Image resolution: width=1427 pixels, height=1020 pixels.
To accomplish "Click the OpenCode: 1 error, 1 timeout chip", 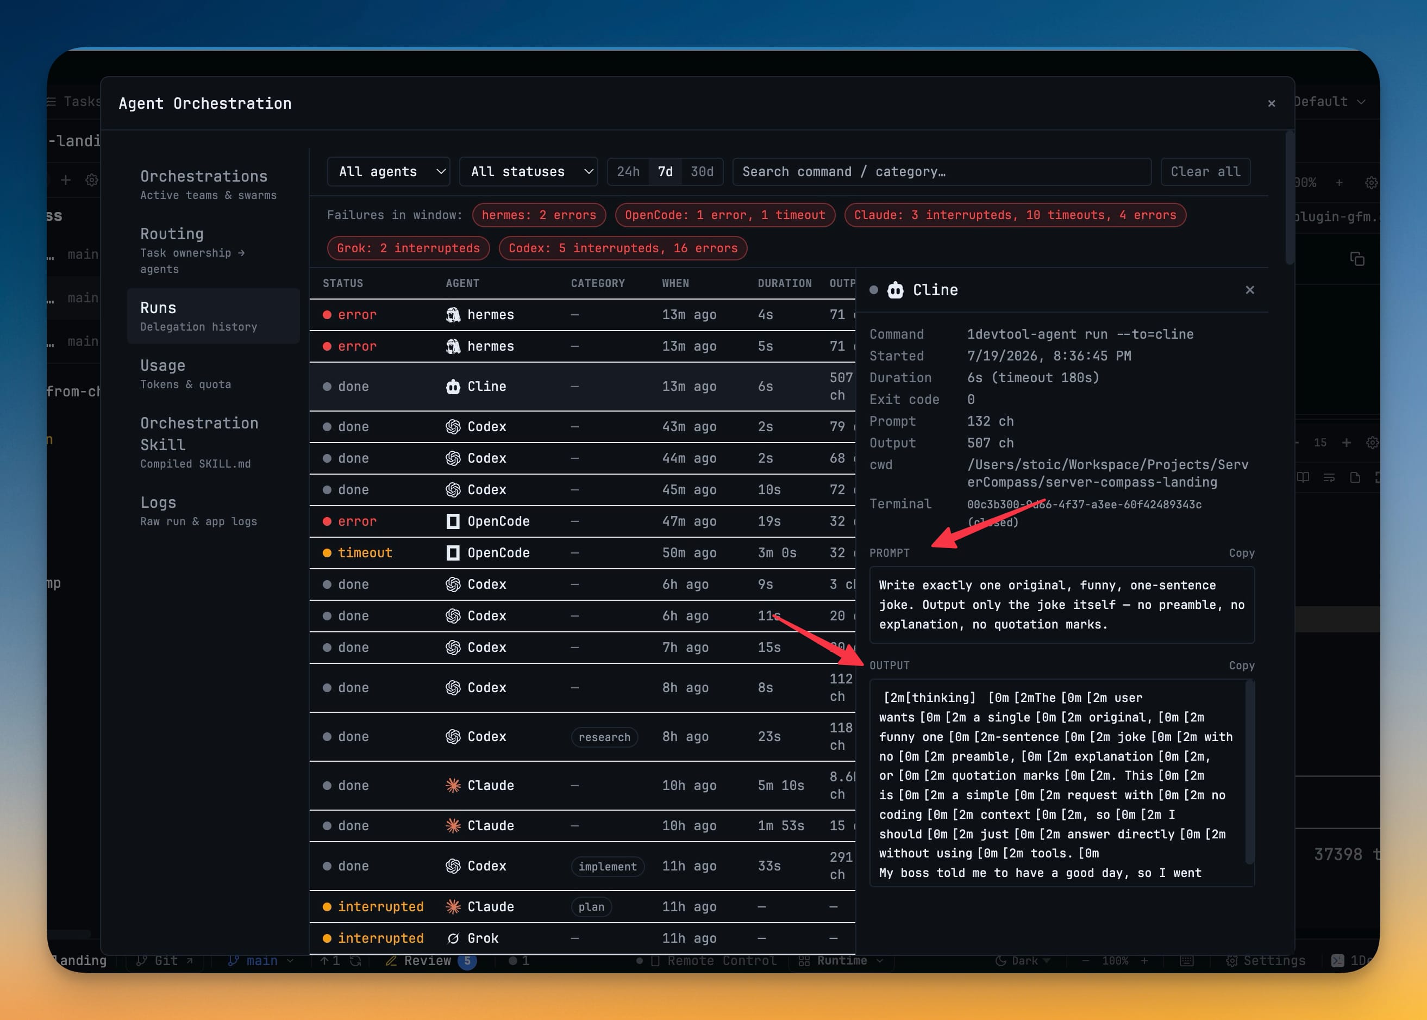I will coord(724,215).
